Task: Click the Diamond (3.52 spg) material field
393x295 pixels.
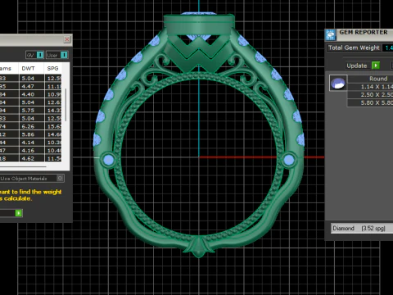Action: 362,228
